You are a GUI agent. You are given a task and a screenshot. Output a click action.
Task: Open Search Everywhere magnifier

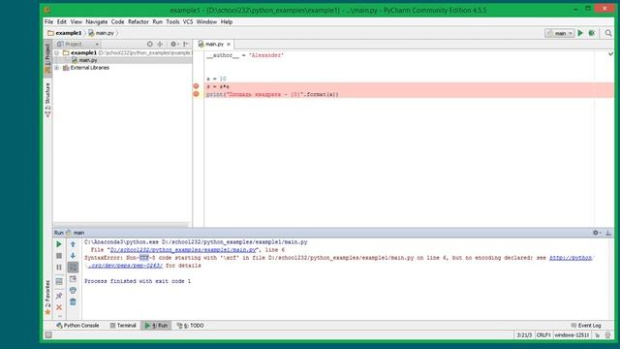click(608, 33)
